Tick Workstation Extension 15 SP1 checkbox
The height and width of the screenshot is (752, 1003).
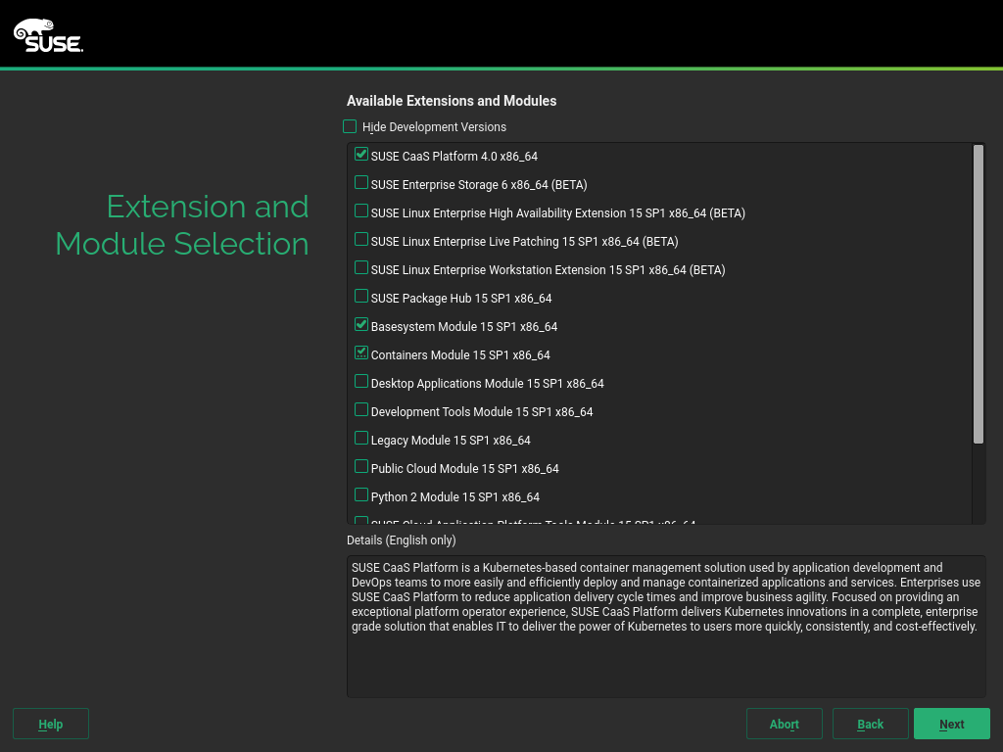[361, 268]
